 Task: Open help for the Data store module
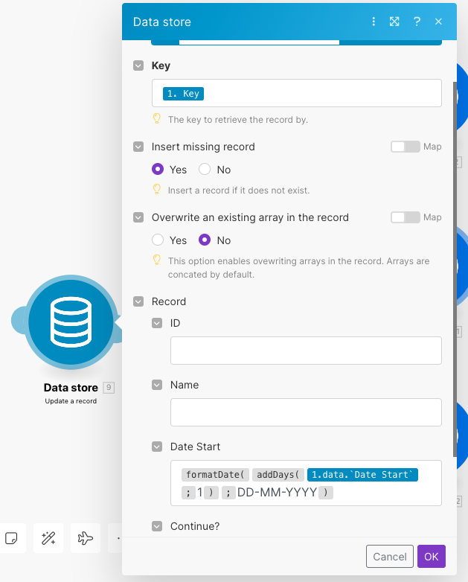click(x=417, y=22)
